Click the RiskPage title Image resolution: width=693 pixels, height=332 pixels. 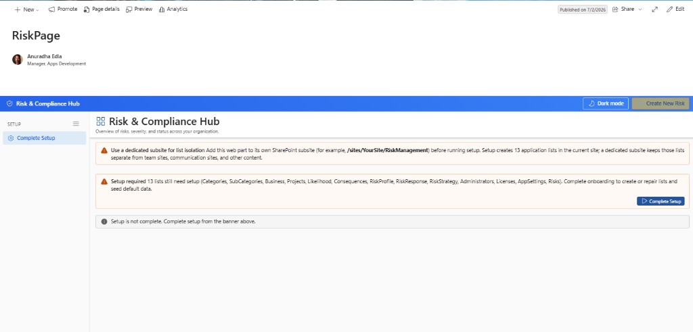tap(36, 36)
